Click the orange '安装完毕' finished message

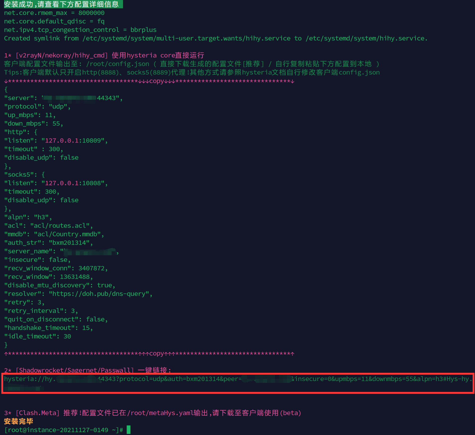coord(19,421)
